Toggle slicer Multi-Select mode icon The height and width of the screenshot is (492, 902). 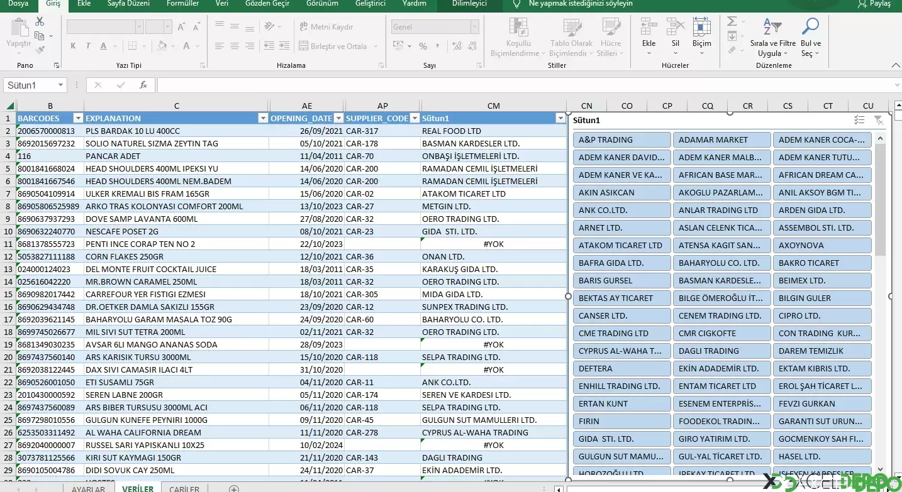coord(860,120)
